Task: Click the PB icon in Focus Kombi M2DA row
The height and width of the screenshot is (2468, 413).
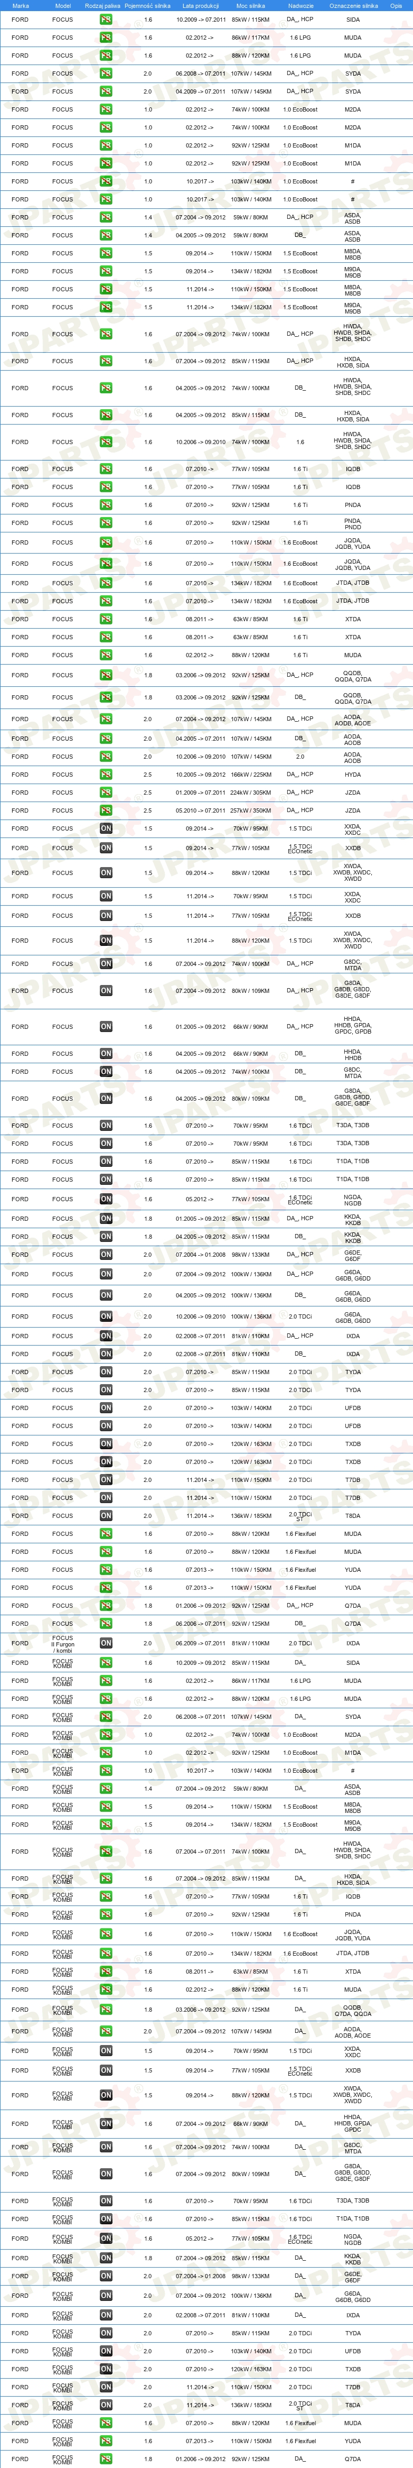Action: 106,1735
